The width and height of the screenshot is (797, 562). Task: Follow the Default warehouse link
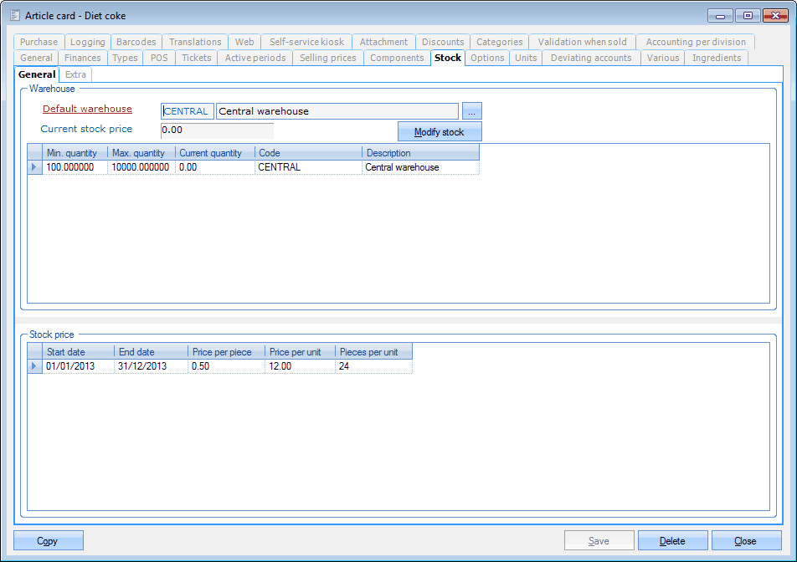pos(87,109)
